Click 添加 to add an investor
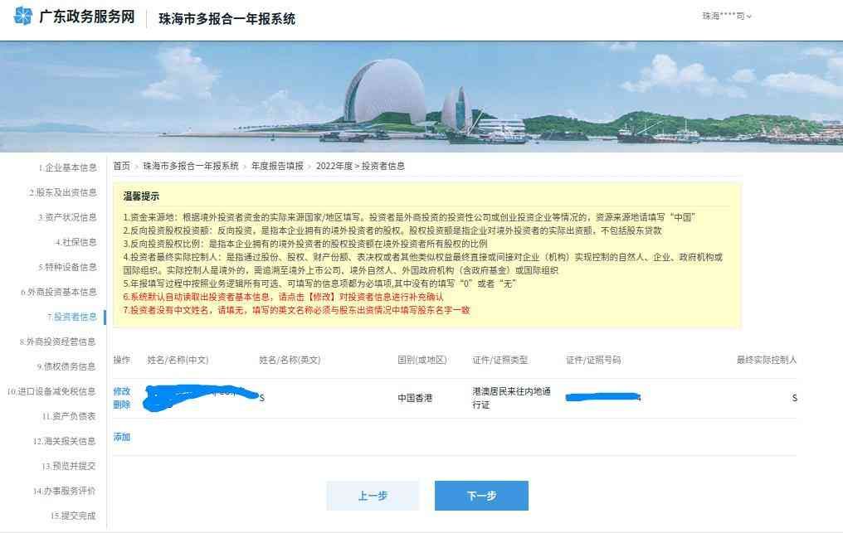 121,437
